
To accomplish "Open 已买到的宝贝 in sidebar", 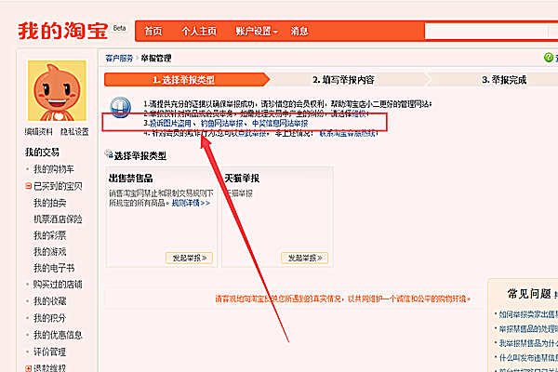I will tap(58, 186).
